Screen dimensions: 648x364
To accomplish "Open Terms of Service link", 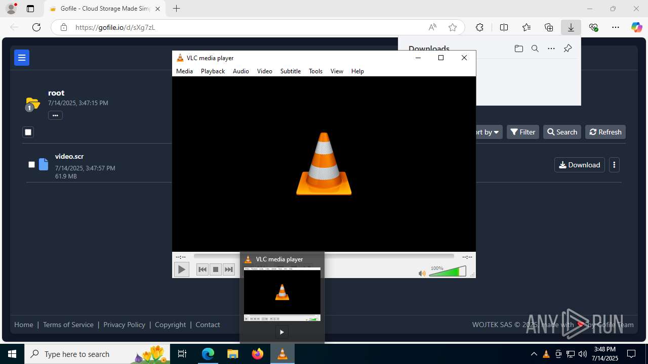I will [x=68, y=325].
